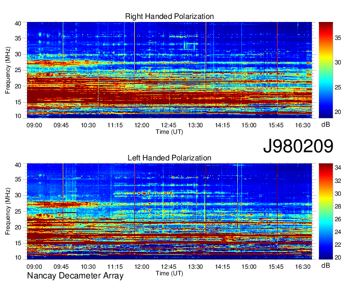This screenshot has height=282, width=347.
Task: Click the 25 dB tick on the Right Handed colorbar
Action: tap(338, 87)
